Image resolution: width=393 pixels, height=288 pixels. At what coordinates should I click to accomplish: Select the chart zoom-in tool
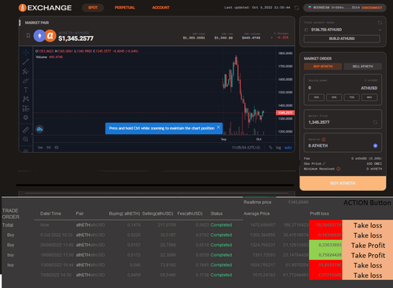(26, 139)
